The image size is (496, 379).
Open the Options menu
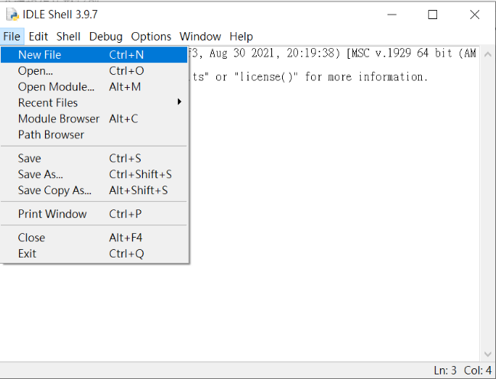click(151, 37)
